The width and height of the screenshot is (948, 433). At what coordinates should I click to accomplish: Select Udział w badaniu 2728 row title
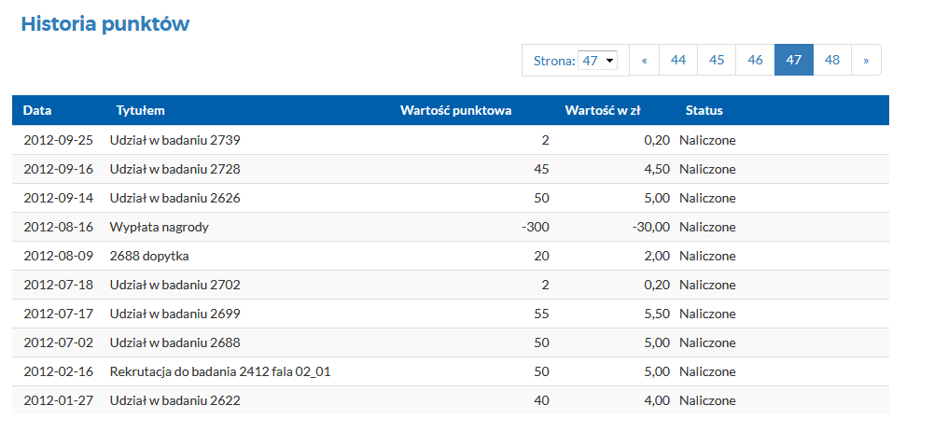pos(175,169)
